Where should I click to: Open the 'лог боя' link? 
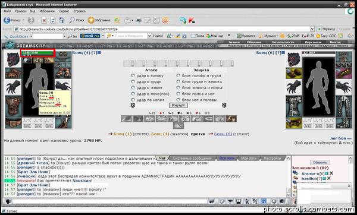pyautogui.click(x=341, y=138)
